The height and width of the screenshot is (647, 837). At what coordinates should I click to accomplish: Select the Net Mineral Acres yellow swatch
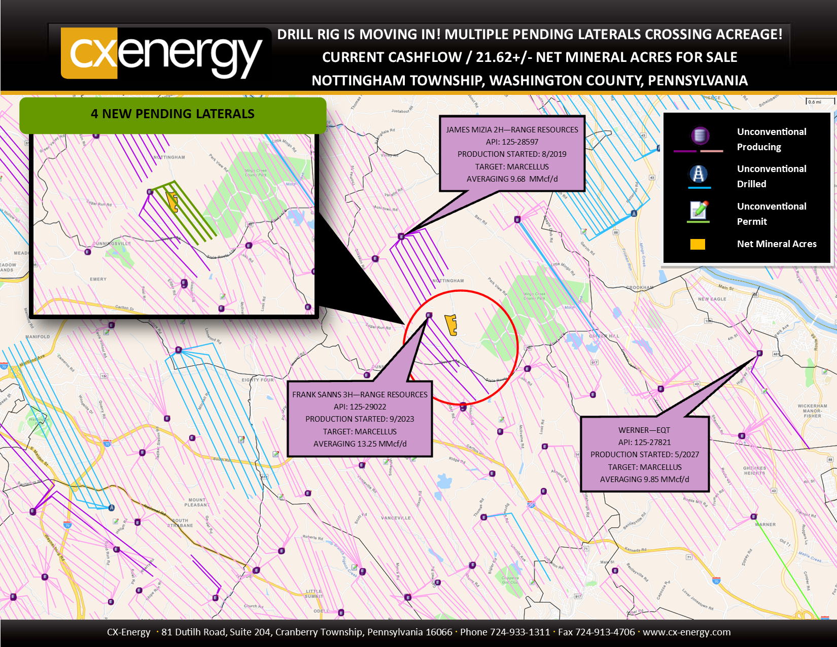click(x=698, y=245)
